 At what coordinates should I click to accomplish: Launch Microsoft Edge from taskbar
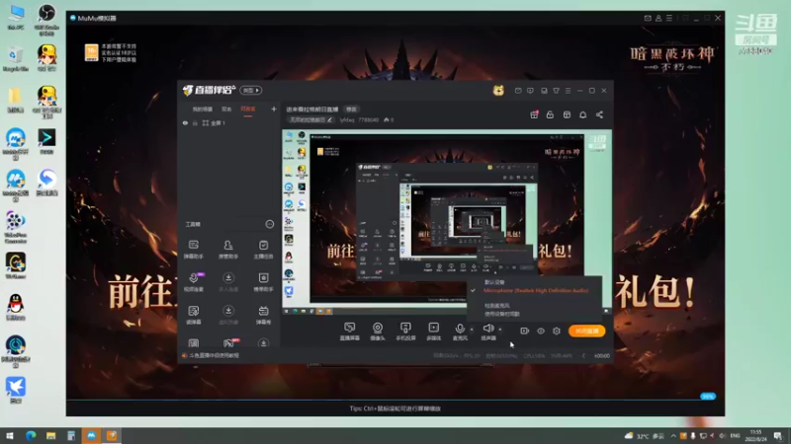[x=31, y=436]
